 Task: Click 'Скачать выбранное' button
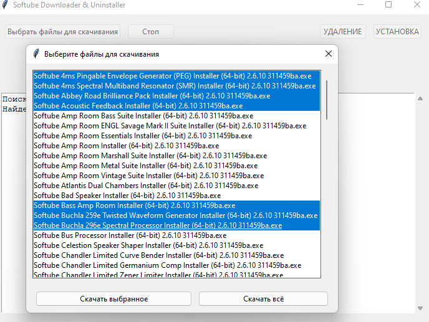pyautogui.click(x=113, y=299)
